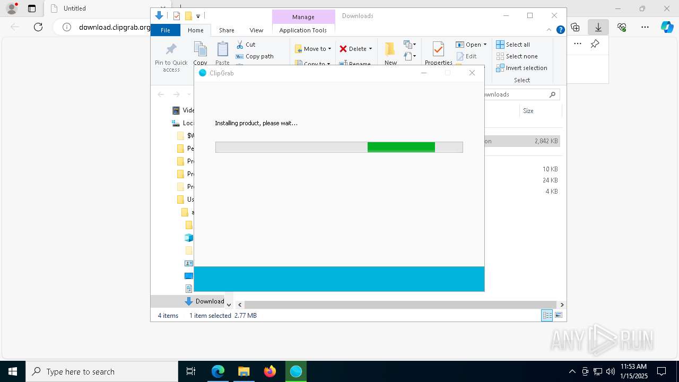The height and width of the screenshot is (382, 679).
Task: Expand the New item dropdown in ribbon
Action: tap(410, 45)
